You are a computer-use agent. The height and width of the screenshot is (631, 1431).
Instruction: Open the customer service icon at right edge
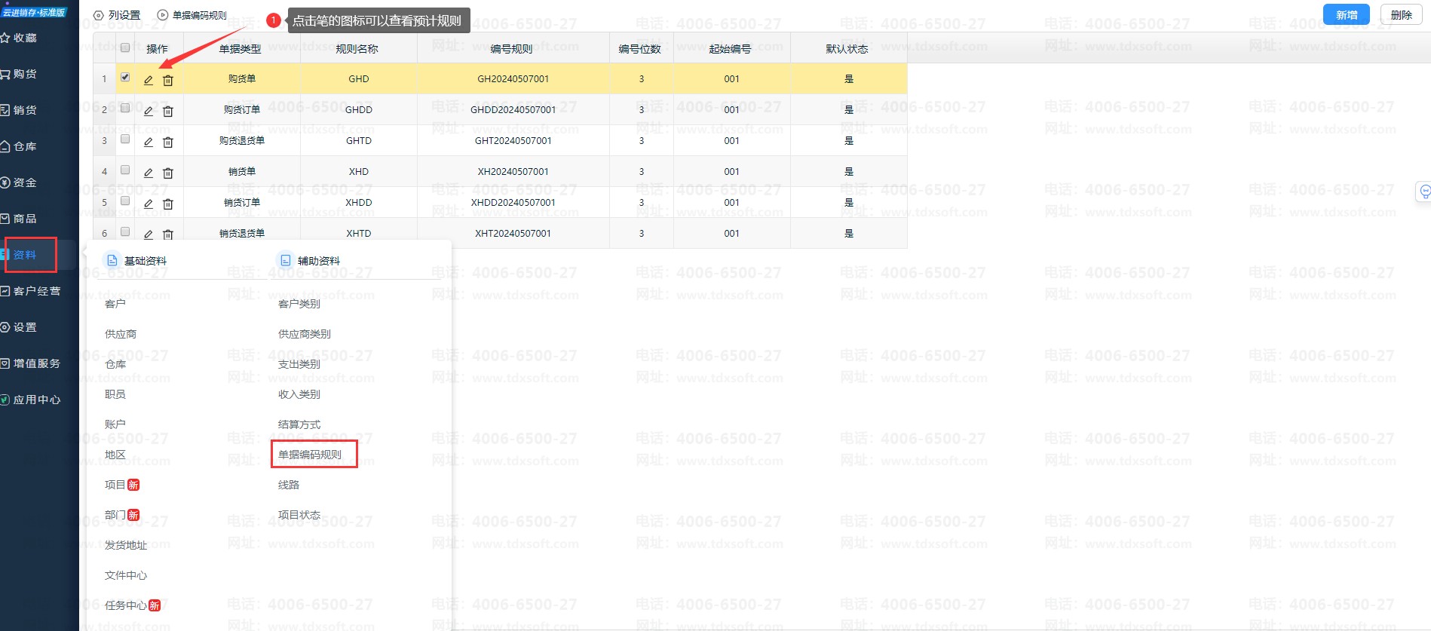coord(1423,191)
